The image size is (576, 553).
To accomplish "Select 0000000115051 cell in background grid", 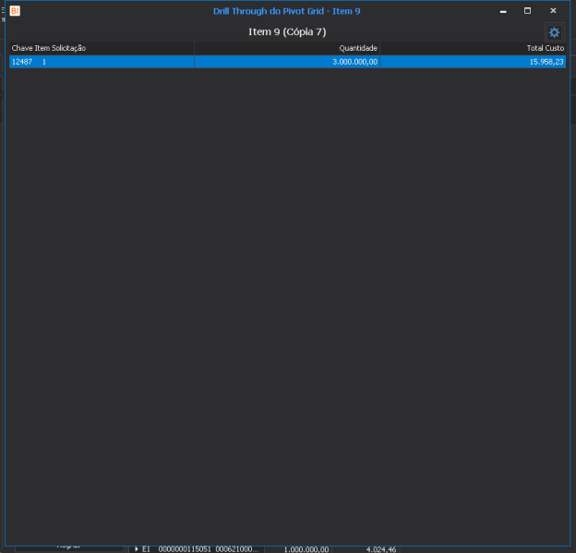I will coord(185,549).
